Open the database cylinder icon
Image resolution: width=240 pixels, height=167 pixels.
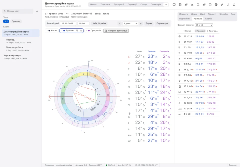[x=210, y=5]
